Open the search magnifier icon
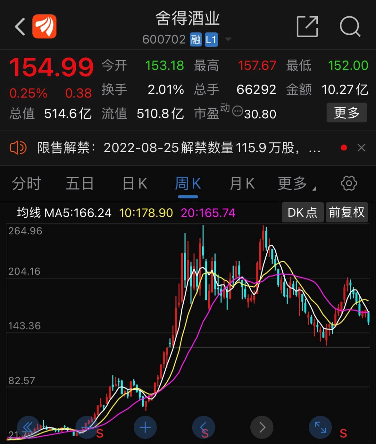The height and width of the screenshot is (444, 376). (350, 26)
